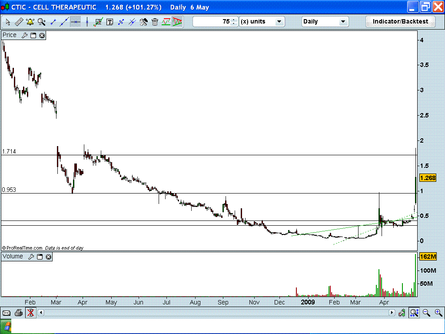Image resolution: width=445 pixels, height=334 pixels.
Task: Toggle the triangle pattern tool
Action: click(x=177, y=22)
